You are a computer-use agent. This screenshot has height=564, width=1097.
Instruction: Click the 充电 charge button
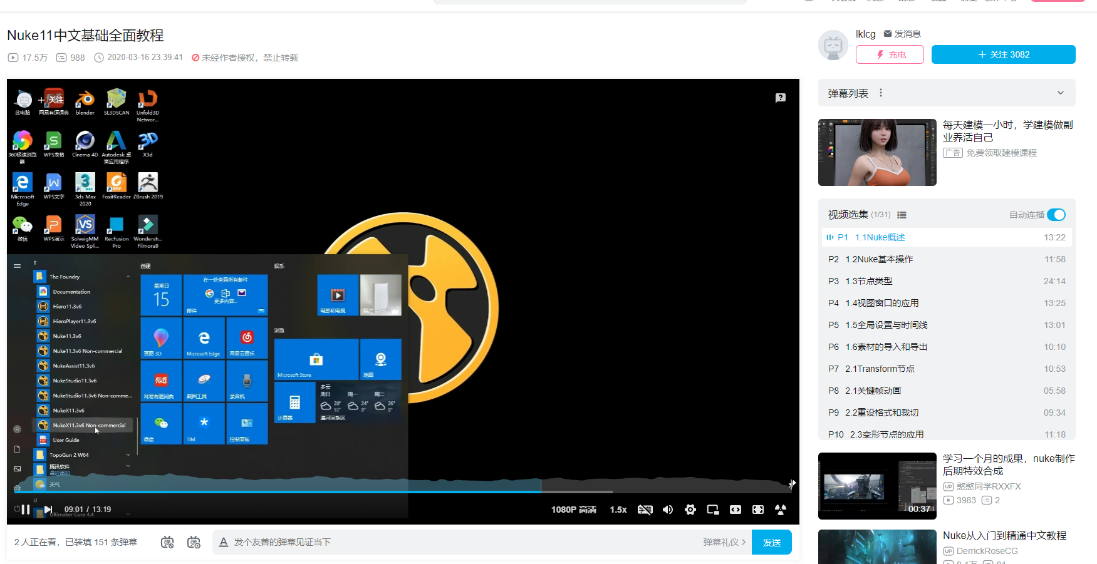coord(890,54)
